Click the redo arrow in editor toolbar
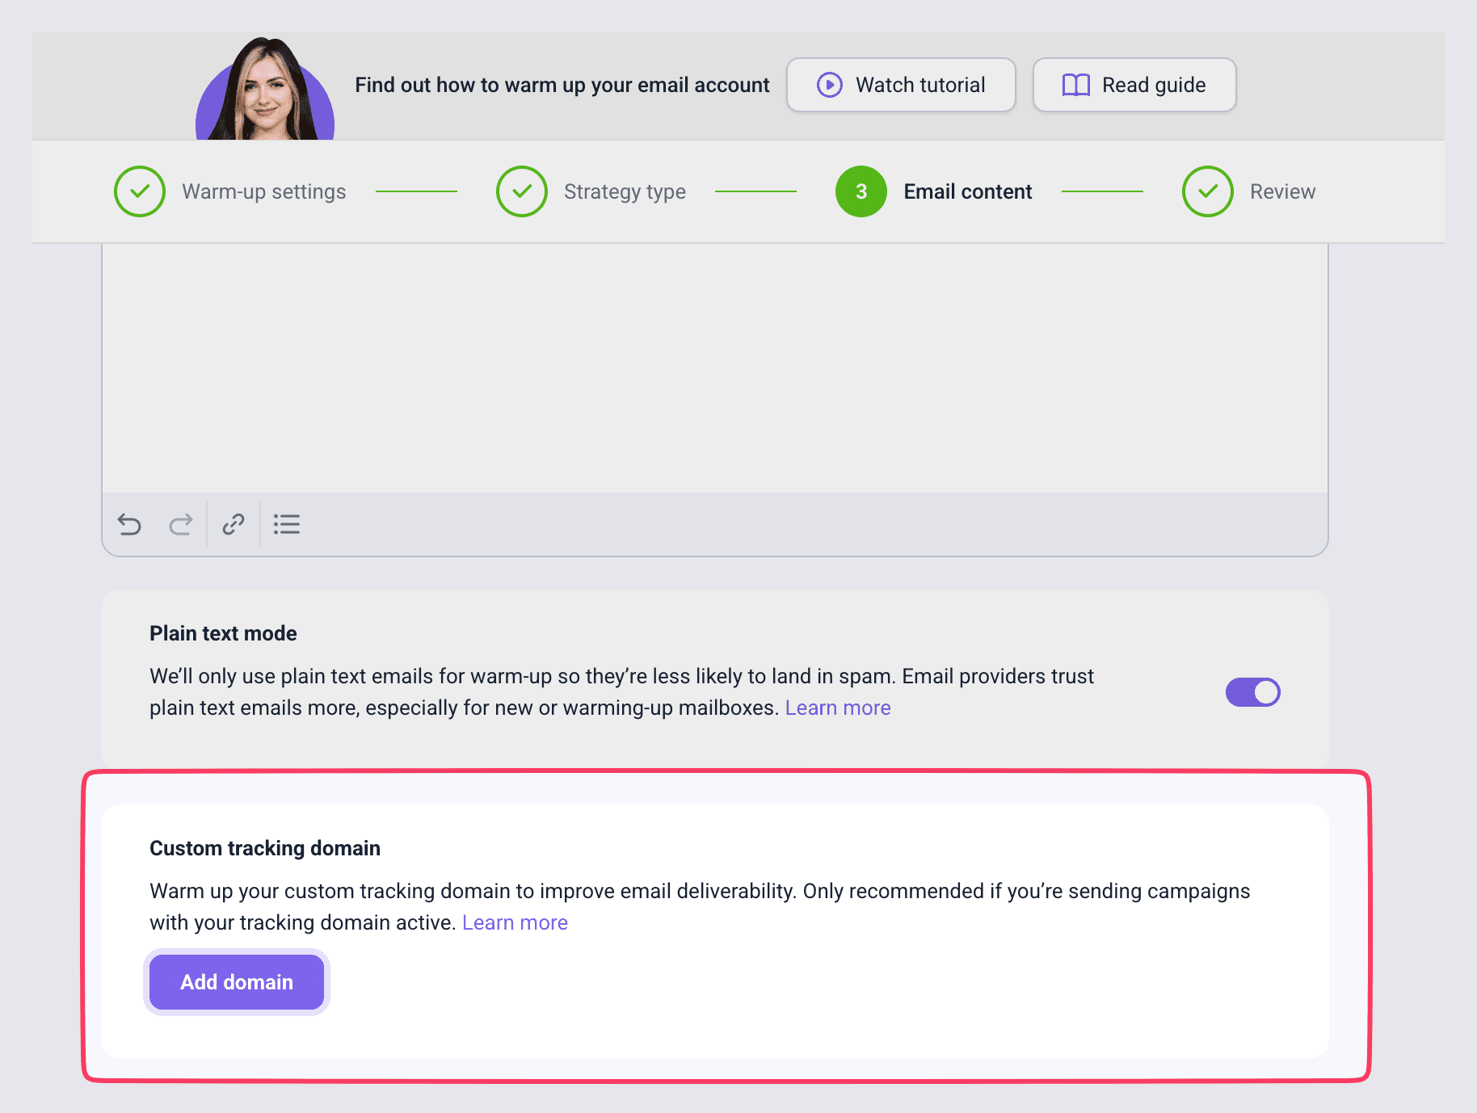The image size is (1477, 1113). [x=181, y=525]
